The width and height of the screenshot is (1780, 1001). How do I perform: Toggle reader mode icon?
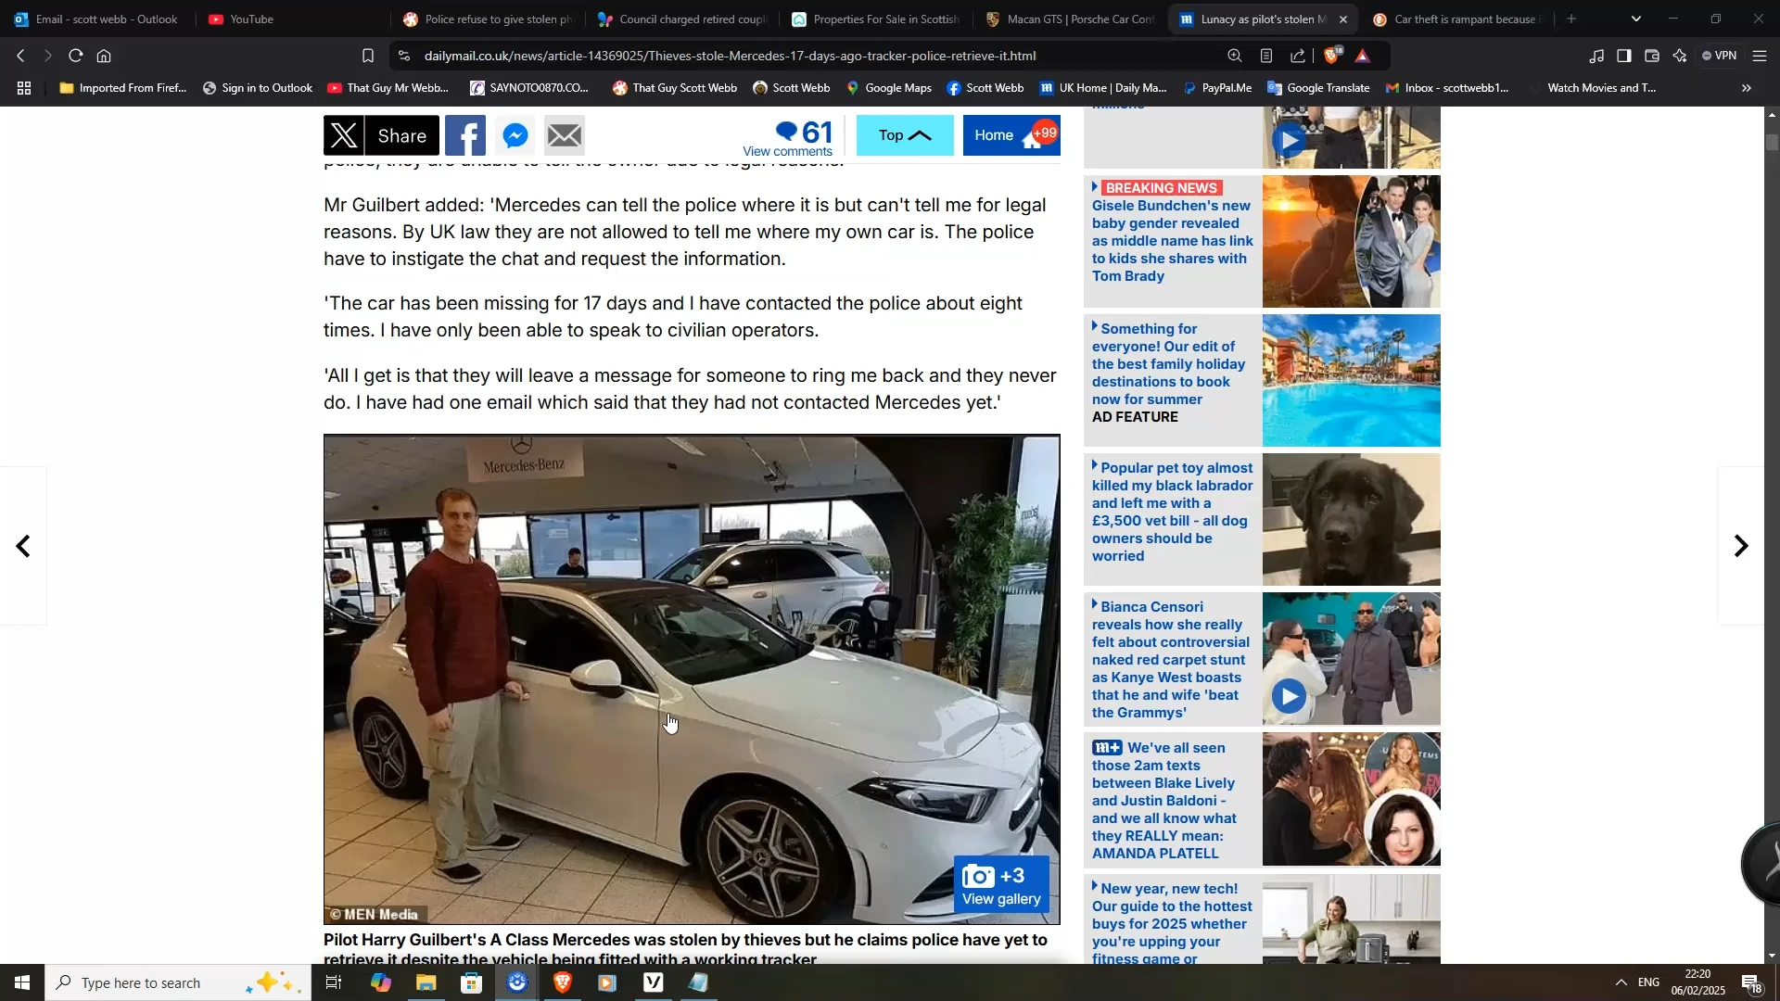pyautogui.click(x=1266, y=56)
